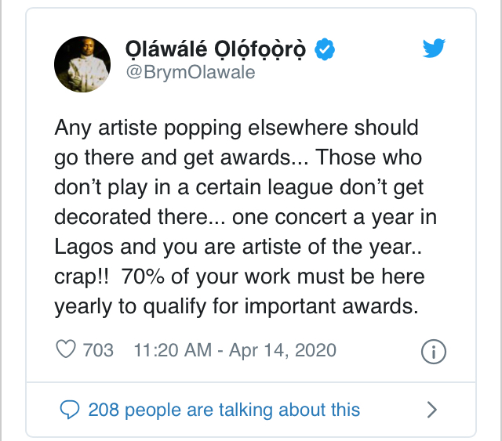This screenshot has height=441, width=502.
Task: Open "208 people are talking about this"
Action: click(224, 409)
